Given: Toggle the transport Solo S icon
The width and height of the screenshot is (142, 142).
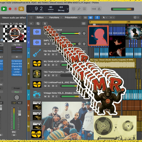Looking at the screenshot, I should pos(84,9).
